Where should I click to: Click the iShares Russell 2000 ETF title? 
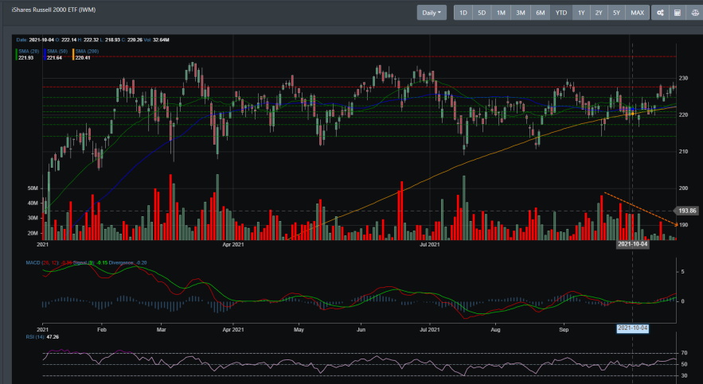(53, 10)
